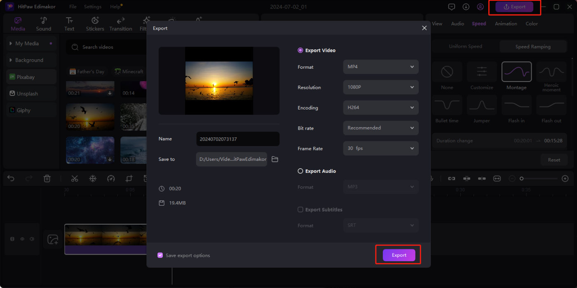The height and width of the screenshot is (288, 577).
Task: Click the speed gauge icon in timeline toolbar
Action: pyautogui.click(x=111, y=179)
